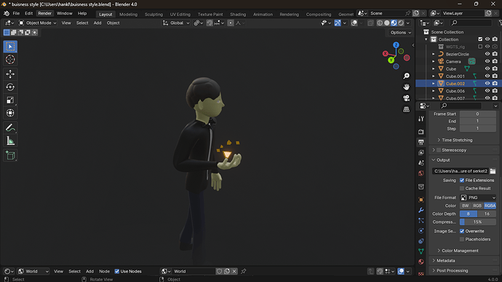Open the Modifiers properties tab
This screenshot has width=502, height=282.
421,210
